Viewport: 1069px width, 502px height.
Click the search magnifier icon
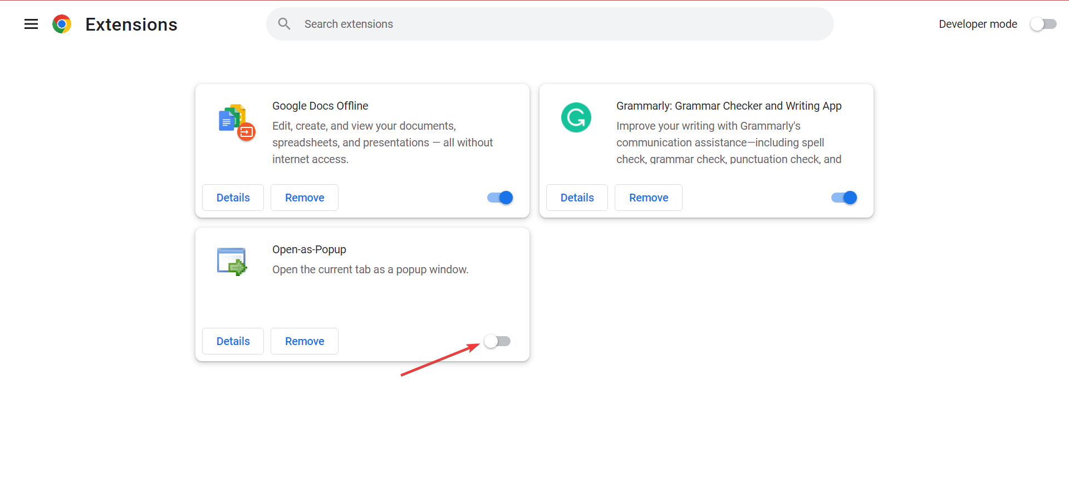[x=284, y=24]
